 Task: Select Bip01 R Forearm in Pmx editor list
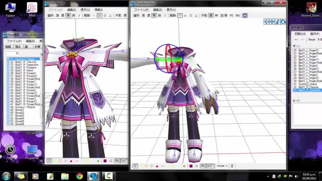[24, 68]
